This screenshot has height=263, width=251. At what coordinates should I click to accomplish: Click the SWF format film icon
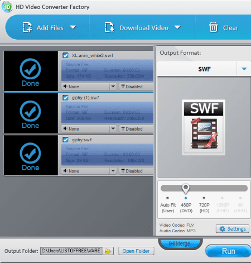pyautogui.click(x=204, y=127)
